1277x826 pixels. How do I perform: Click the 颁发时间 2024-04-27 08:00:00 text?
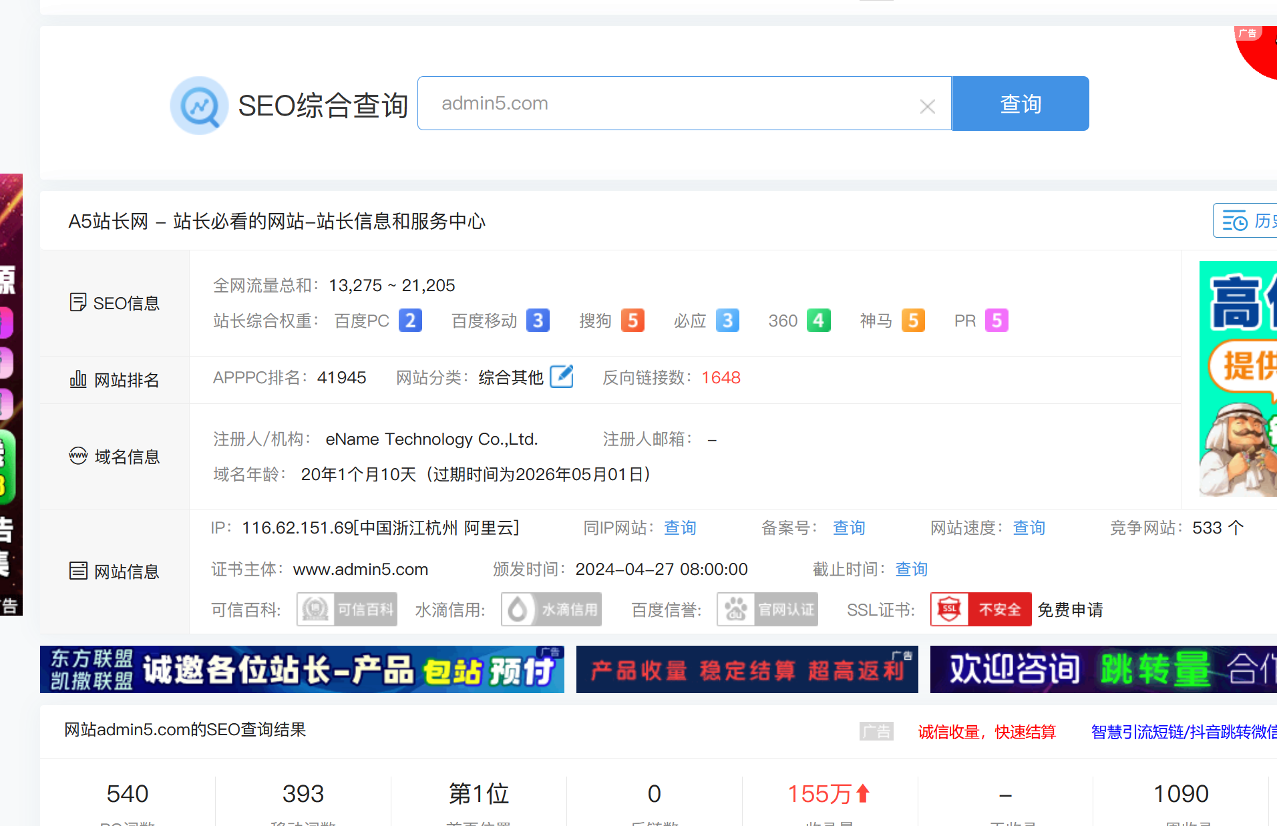[x=661, y=570]
